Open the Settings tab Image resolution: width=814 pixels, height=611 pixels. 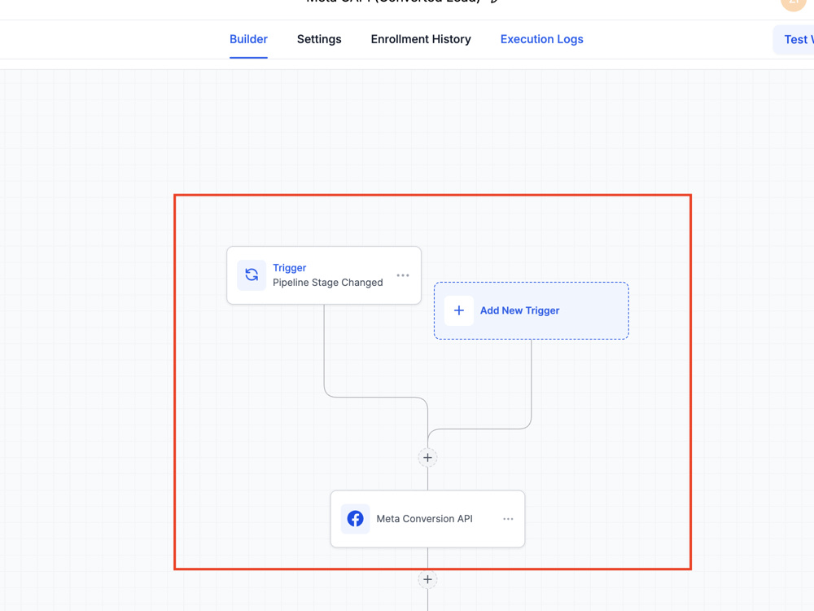point(319,39)
